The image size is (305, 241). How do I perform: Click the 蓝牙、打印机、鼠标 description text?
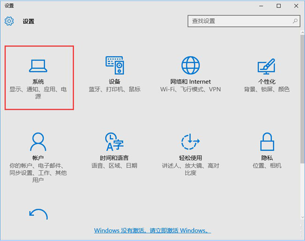114,89
